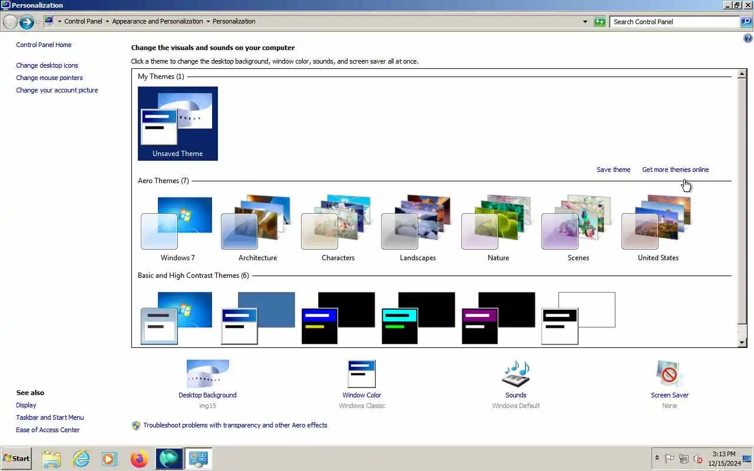
Task: Open Windows Media Player from the taskbar
Action: tap(110, 459)
